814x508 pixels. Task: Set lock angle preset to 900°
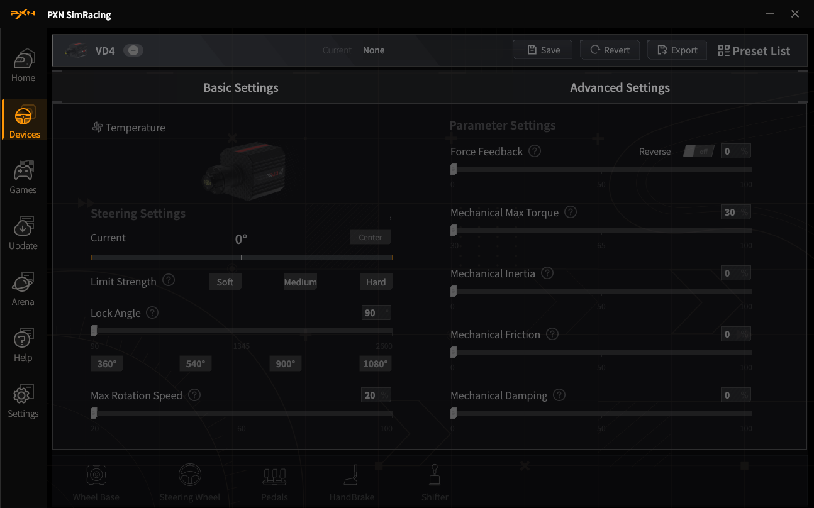(286, 363)
